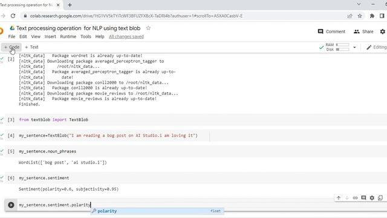Click the Sentiment polarity output line

click(x=68, y=189)
